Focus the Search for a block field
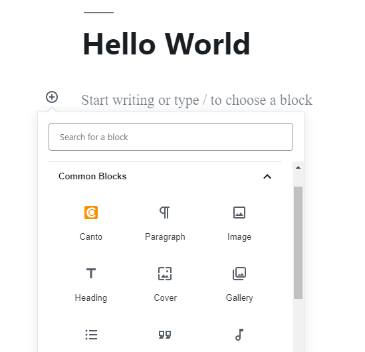Screen dimensions: 365x352 171,137
